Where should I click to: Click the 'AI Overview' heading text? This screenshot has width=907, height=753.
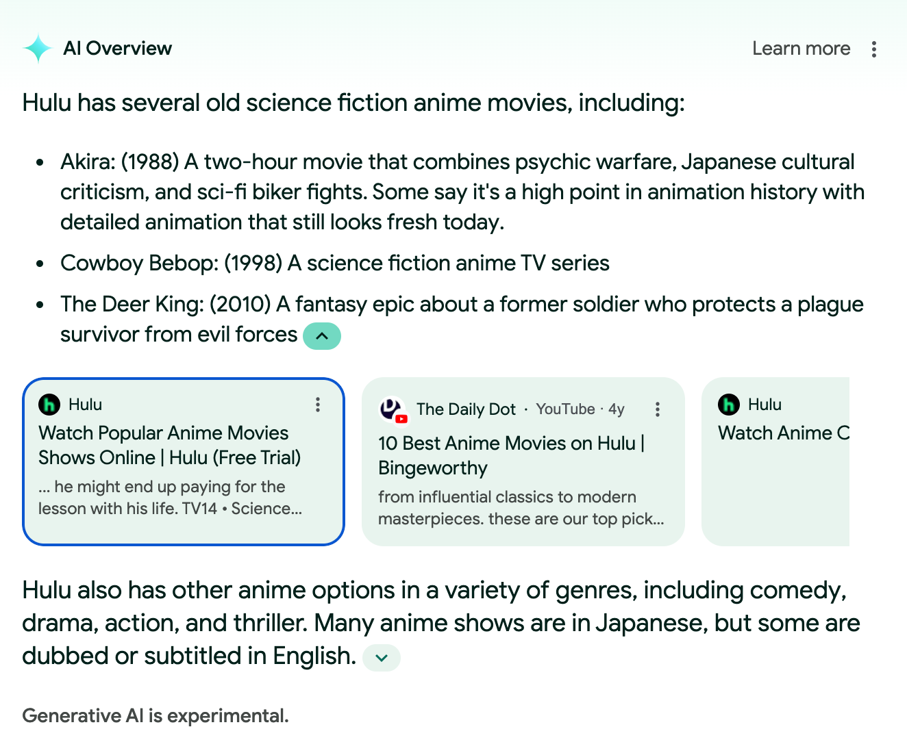118,49
